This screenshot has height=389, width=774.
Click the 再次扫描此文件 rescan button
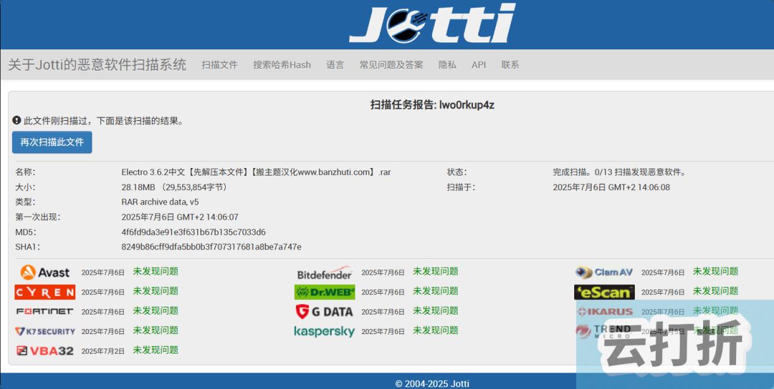(x=52, y=142)
